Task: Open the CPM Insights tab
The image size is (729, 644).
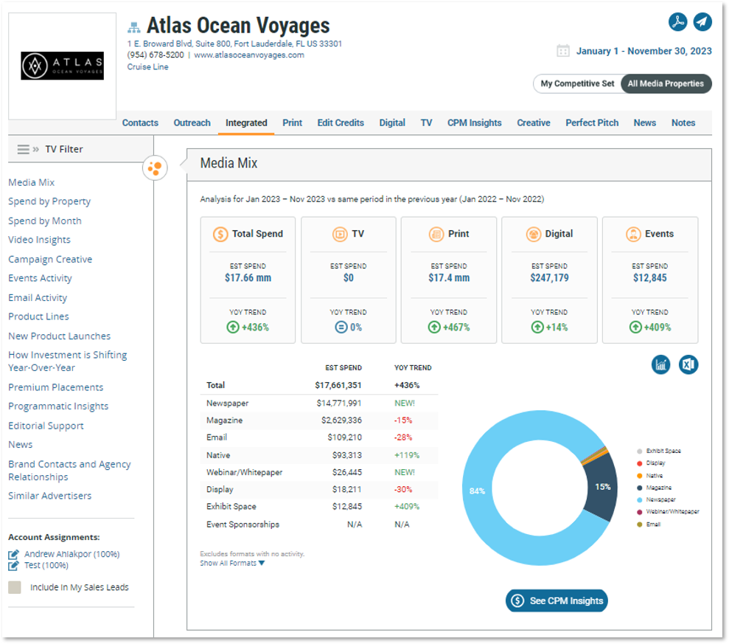Action: click(x=475, y=123)
